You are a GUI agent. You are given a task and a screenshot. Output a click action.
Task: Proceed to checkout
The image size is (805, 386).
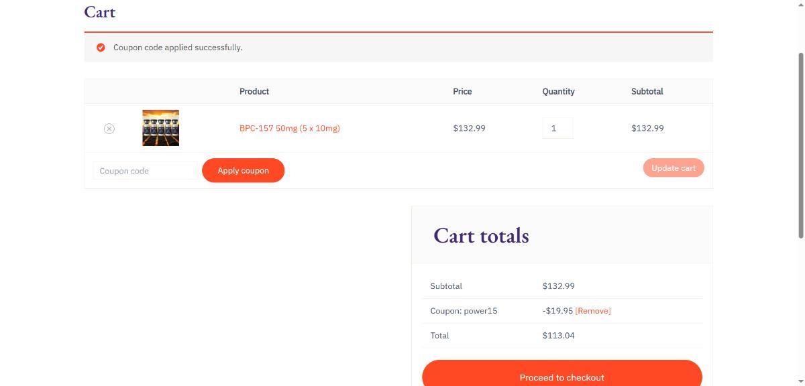561,377
